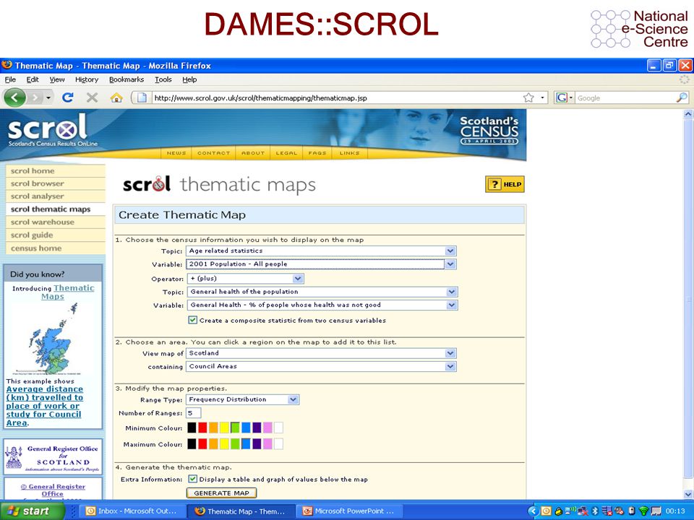Open the 'Average distance (km) travelled' link

[44, 406]
